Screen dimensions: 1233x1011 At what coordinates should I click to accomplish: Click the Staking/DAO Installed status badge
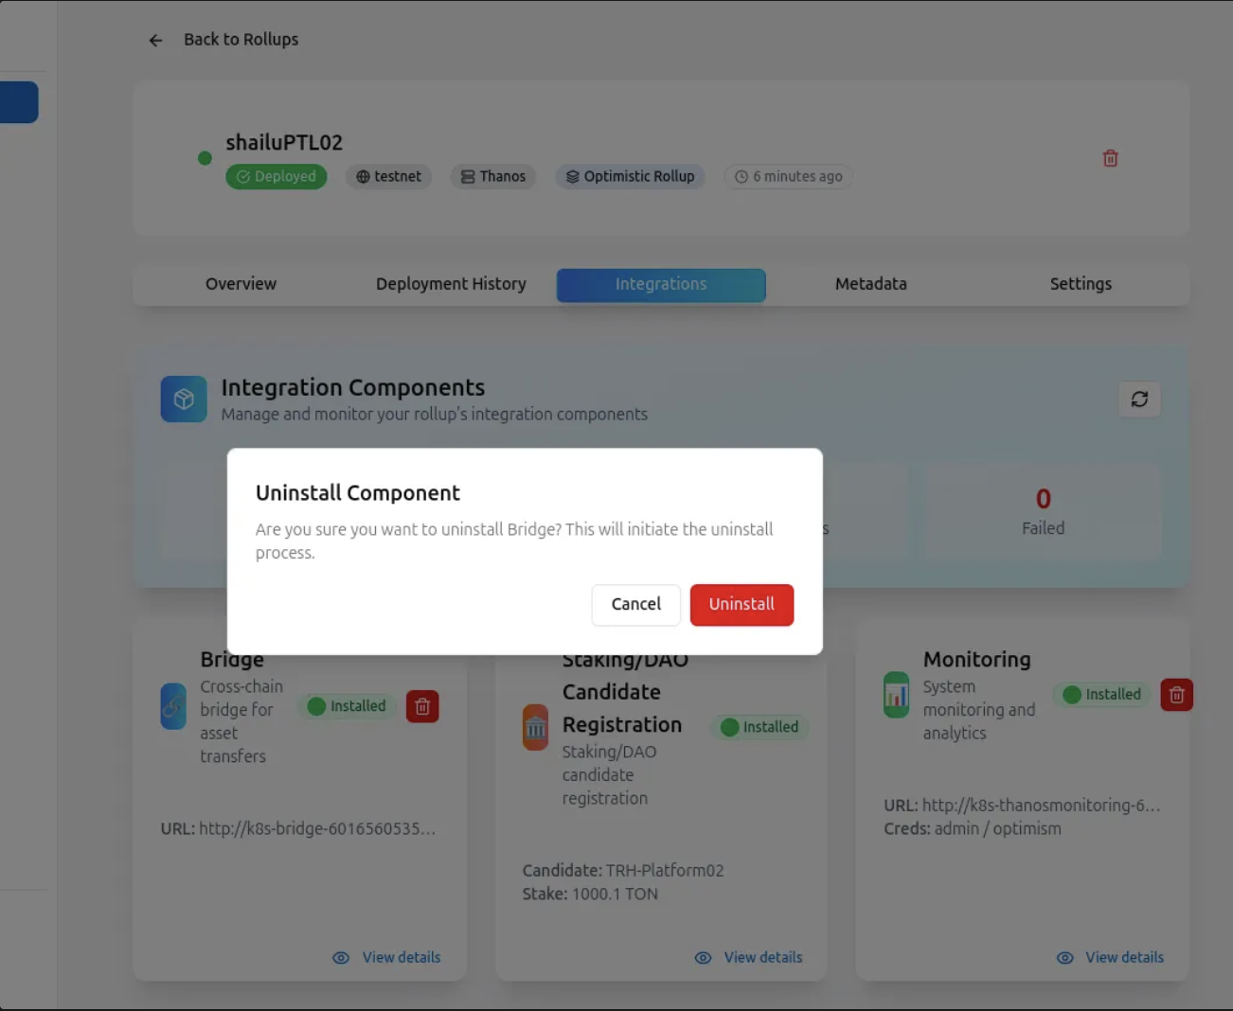(x=760, y=727)
